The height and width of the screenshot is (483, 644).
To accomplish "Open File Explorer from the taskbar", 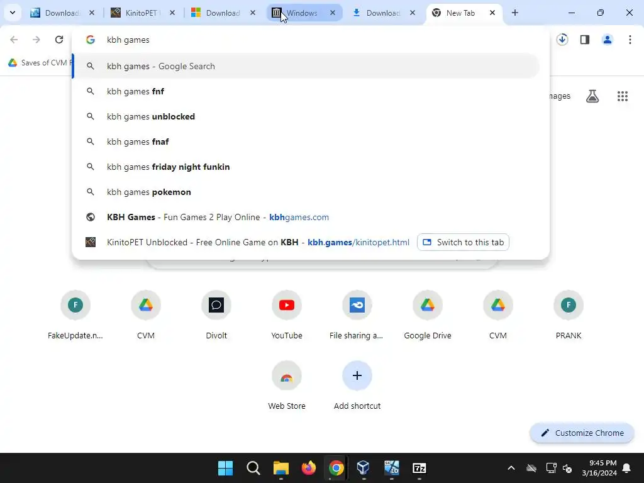I will [x=281, y=468].
